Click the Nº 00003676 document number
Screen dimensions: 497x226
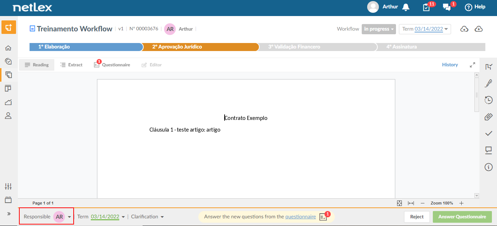(144, 29)
